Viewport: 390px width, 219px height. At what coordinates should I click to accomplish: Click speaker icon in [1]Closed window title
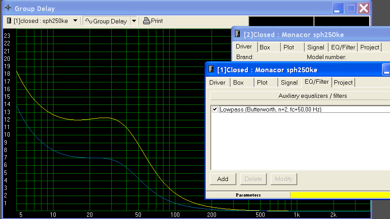(211, 69)
